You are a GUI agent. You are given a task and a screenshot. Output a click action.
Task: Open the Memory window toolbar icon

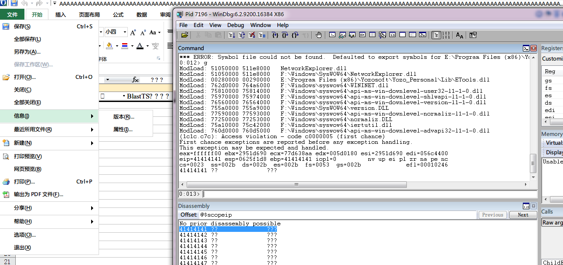click(372, 35)
